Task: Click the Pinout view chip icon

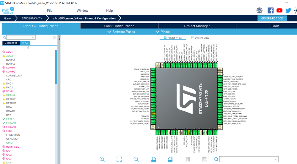Action: pos(165,38)
